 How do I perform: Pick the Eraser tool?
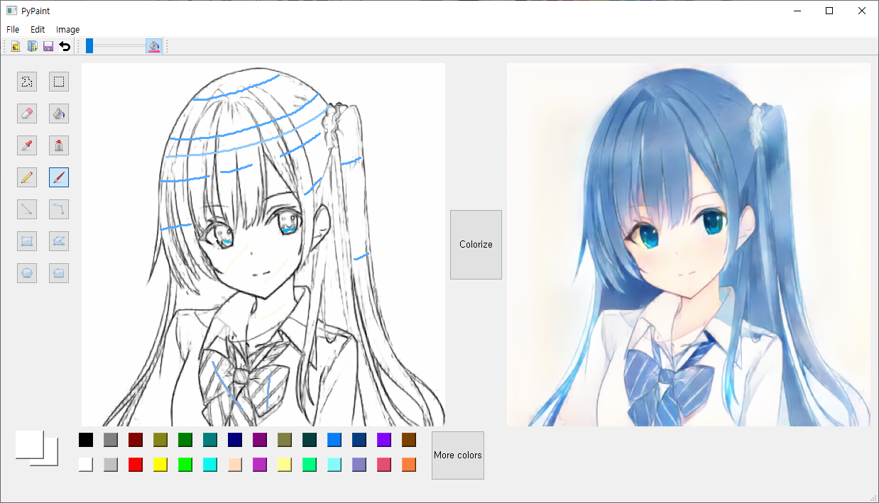pyautogui.click(x=27, y=114)
